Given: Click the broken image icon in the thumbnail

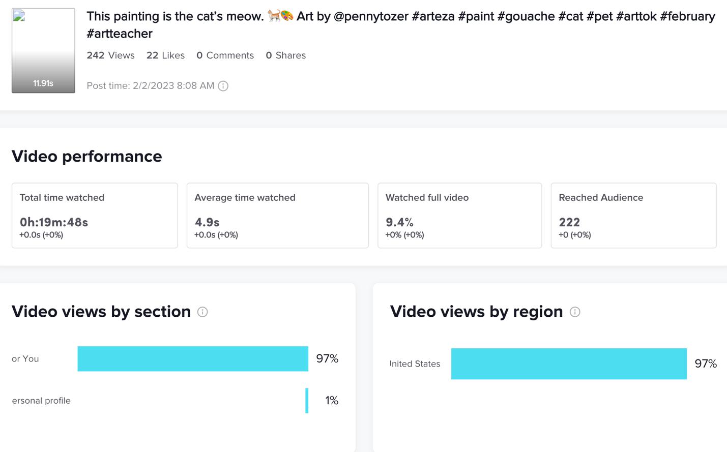Looking at the screenshot, I should pos(19,16).
